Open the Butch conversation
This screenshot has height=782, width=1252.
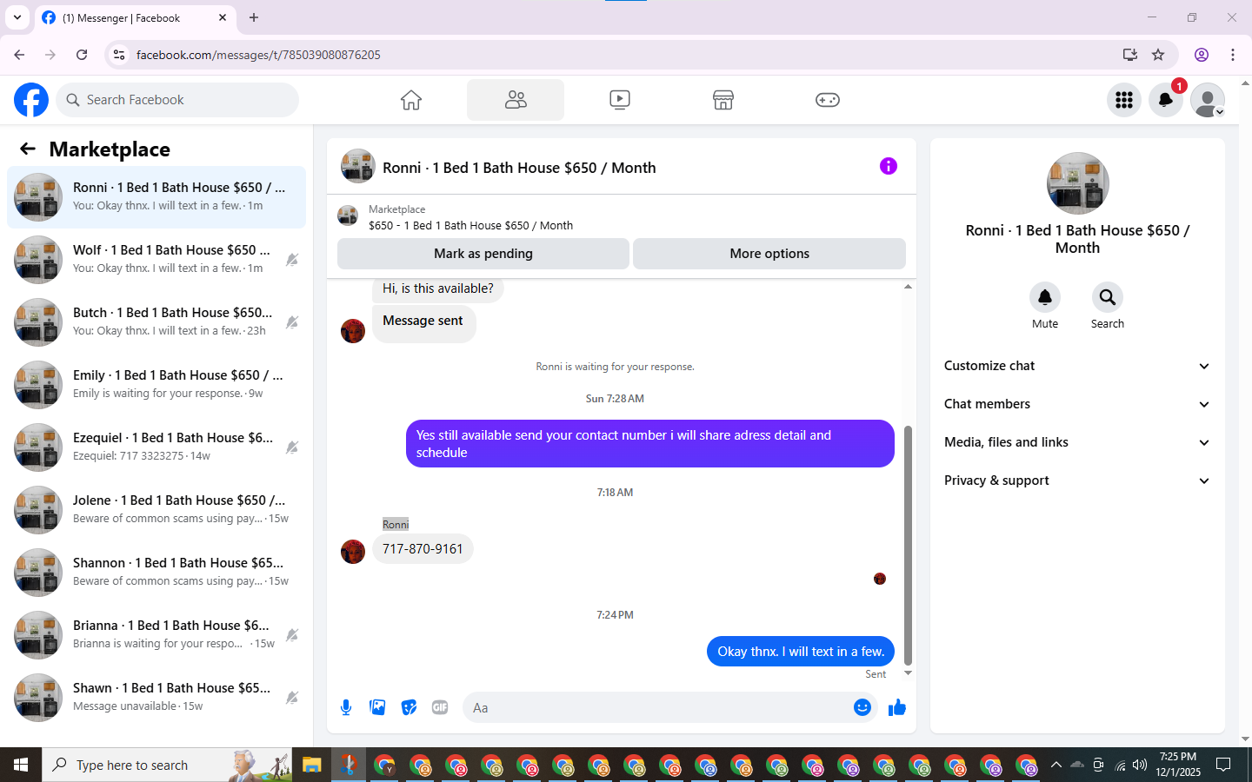pos(156,322)
